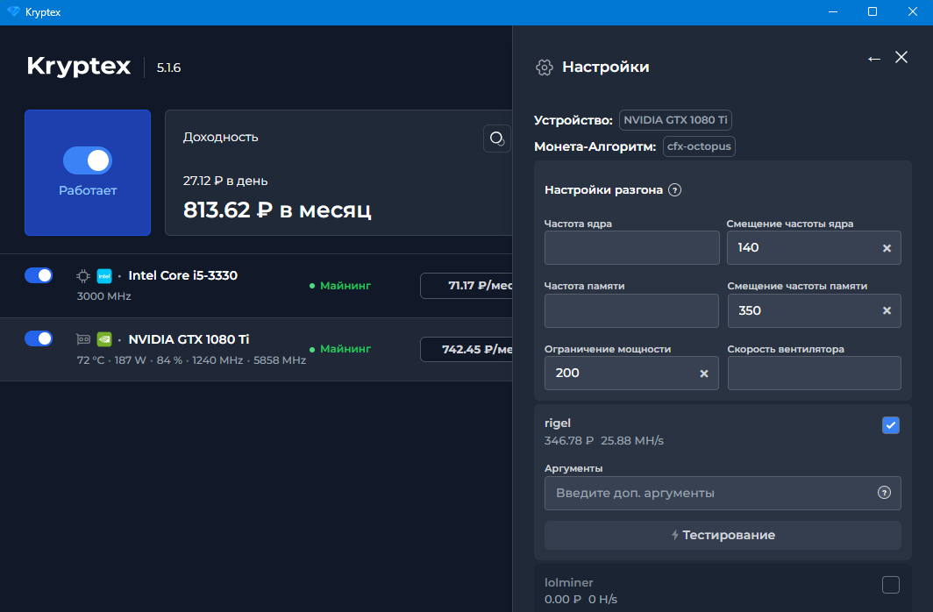The image size is (933, 612).
Task: Click the 742.45 ₽/мес GPU earnings button
Action: click(x=466, y=349)
